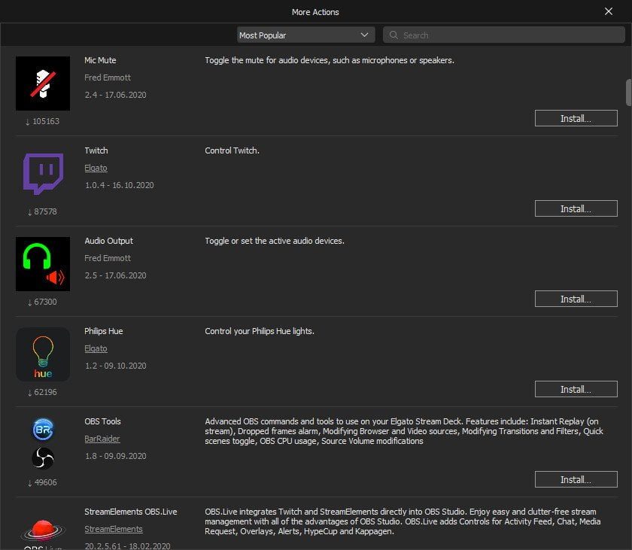632x550 pixels.
Task: Open the StreamElements author link
Action: click(x=114, y=529)
